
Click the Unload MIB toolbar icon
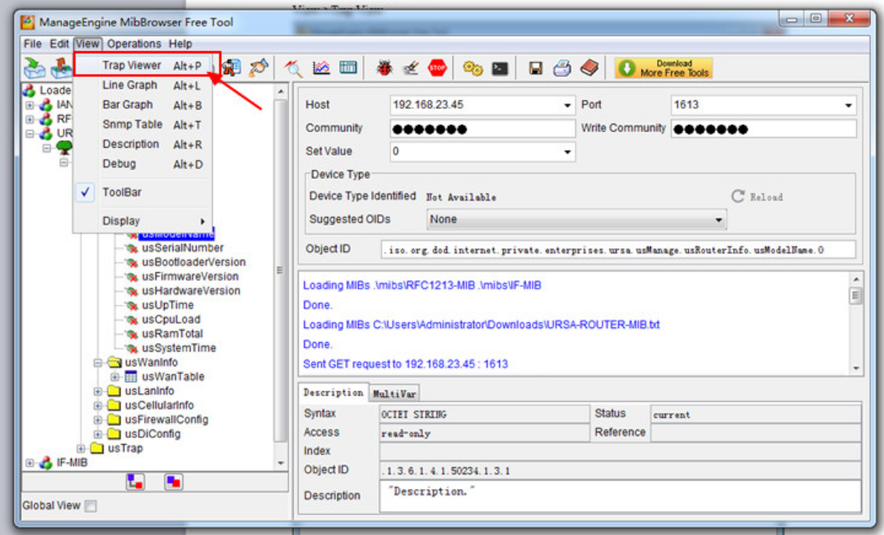point(61,68)
